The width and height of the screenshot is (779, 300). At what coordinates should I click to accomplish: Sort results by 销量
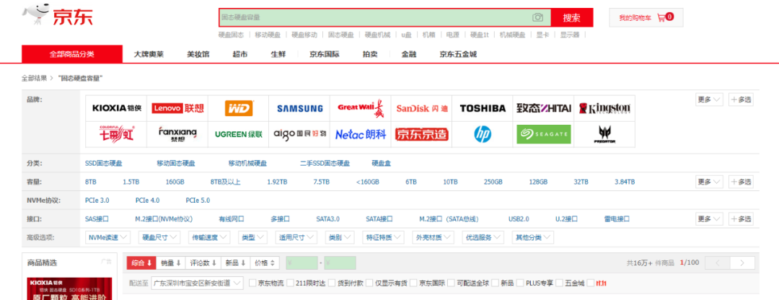pos(171,262)
